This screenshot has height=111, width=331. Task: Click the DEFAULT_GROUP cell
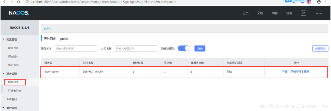coord(93,72)
